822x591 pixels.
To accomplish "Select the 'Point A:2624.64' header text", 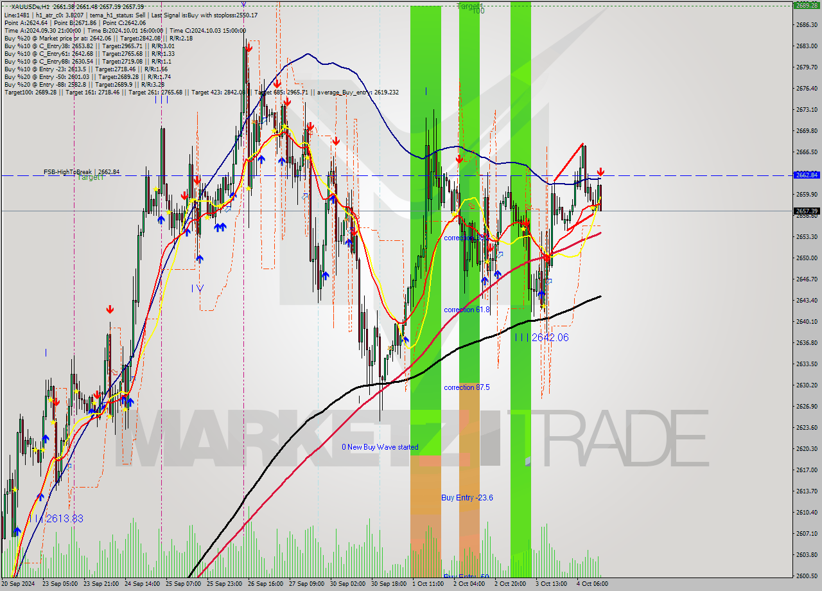I will (x=26, y=22).
